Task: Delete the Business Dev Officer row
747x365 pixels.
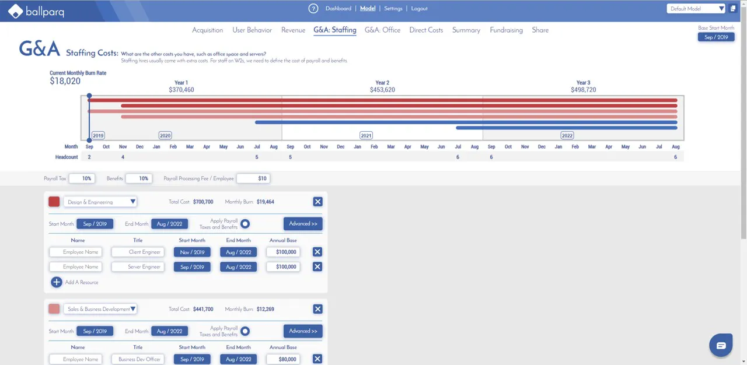Action: pyautogui.click(x=317, y=359)
